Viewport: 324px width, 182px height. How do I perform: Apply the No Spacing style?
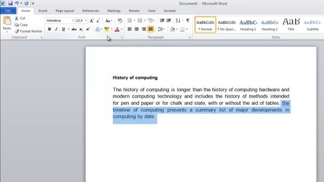click(x=227, y=25)
